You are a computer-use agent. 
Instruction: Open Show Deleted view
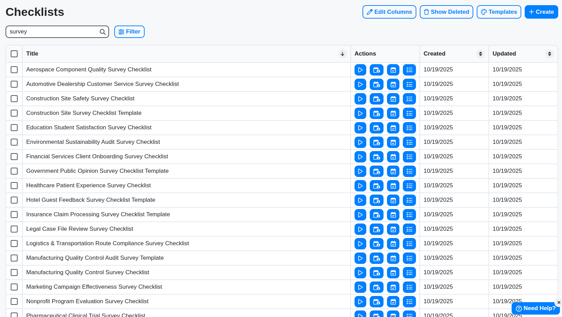(x=446, y=12)
